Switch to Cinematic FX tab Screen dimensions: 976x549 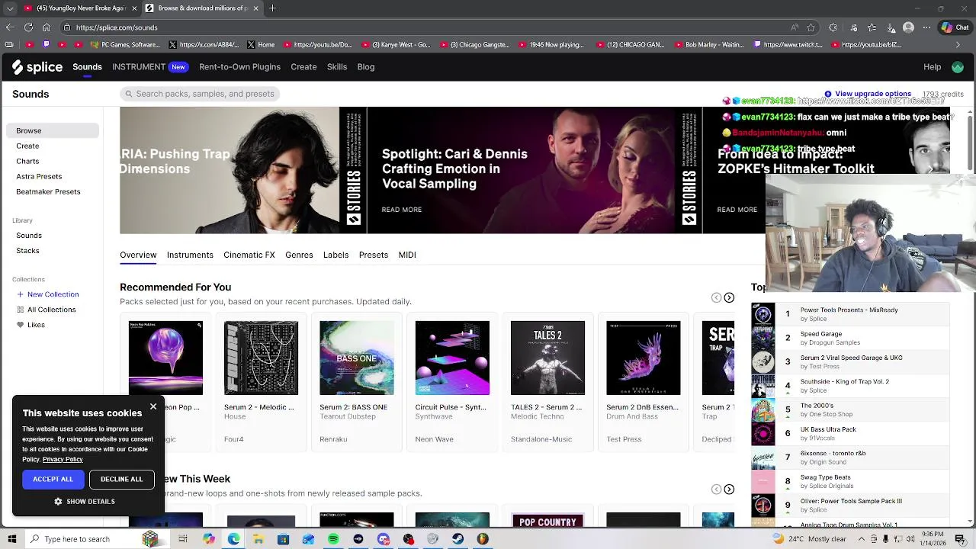249,255
